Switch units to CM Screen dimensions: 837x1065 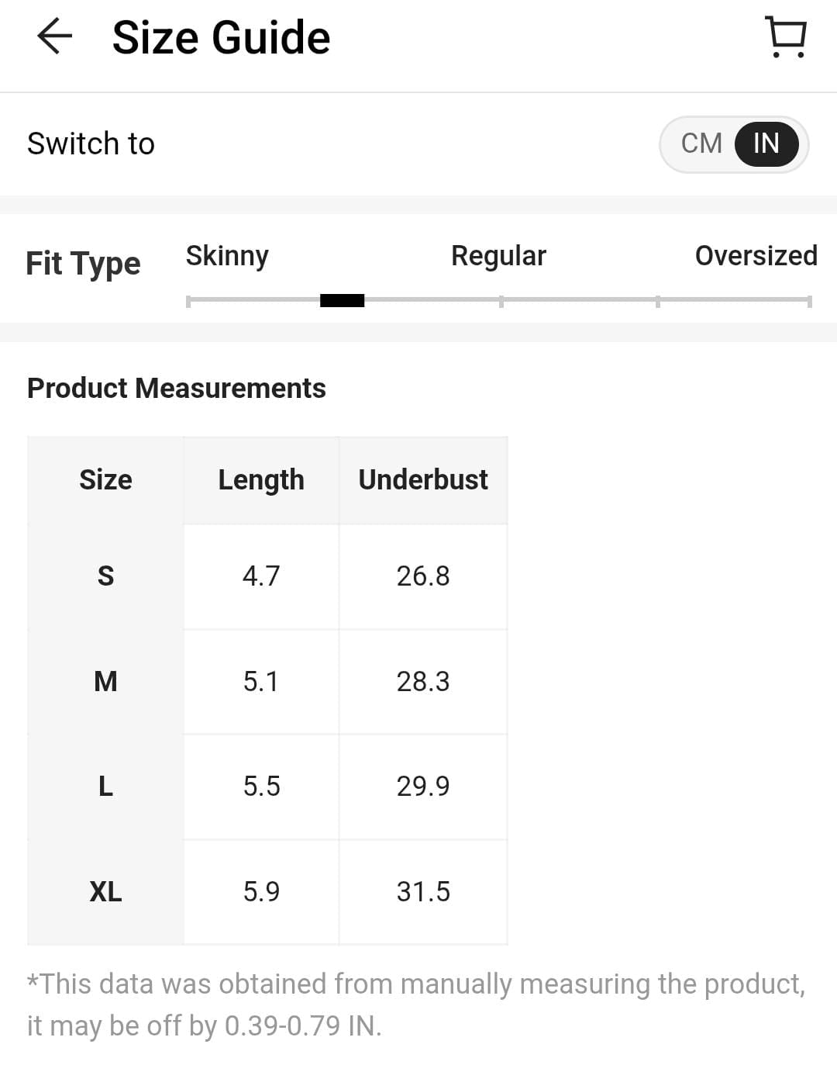click(x=701, y=143)
